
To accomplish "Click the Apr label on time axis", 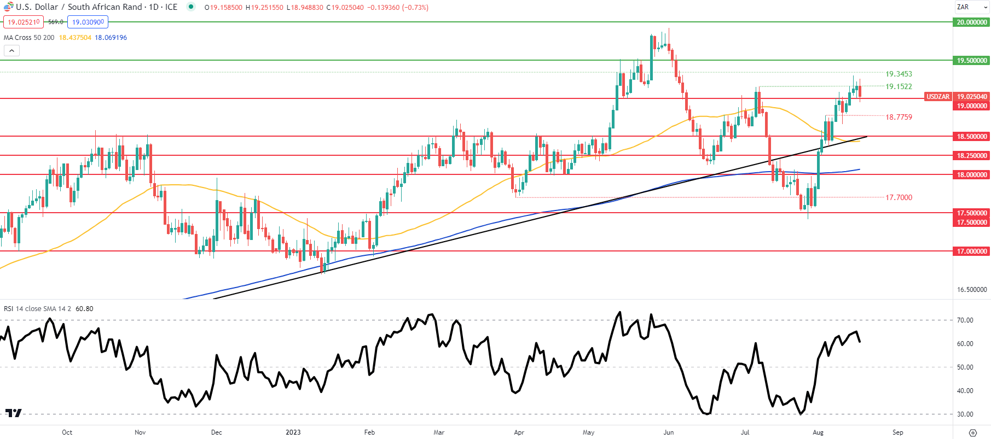I will tap(519, 432).
